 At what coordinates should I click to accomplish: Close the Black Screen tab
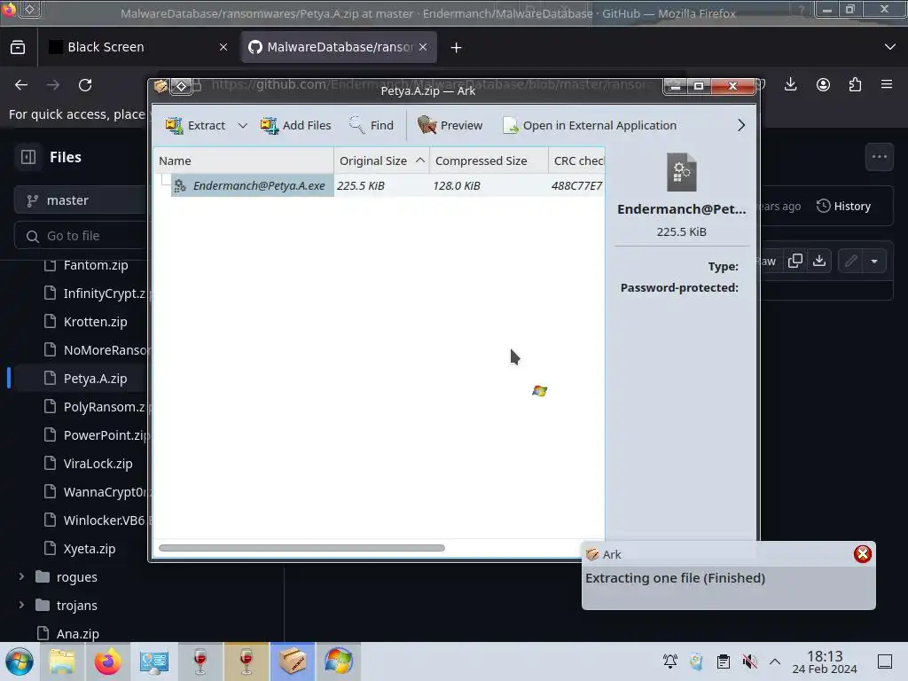click(223, 47)
